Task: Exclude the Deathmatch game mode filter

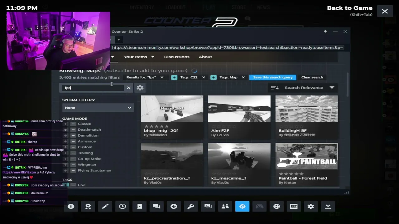Action: [73, 130]
